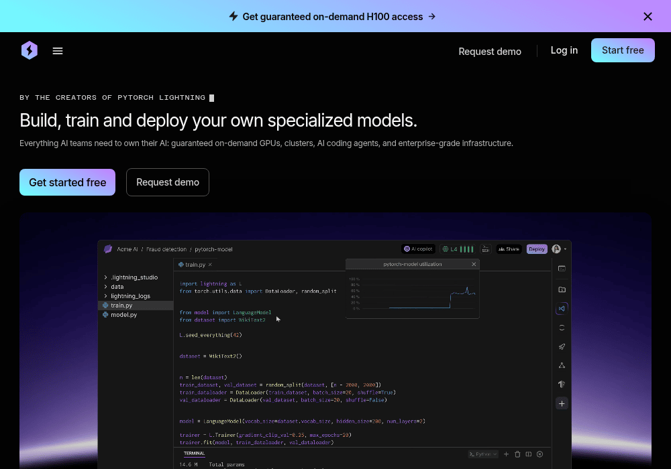671x469 pixels.
Task: Click the rocket icon in sidebar
Action: click(562, 346)
